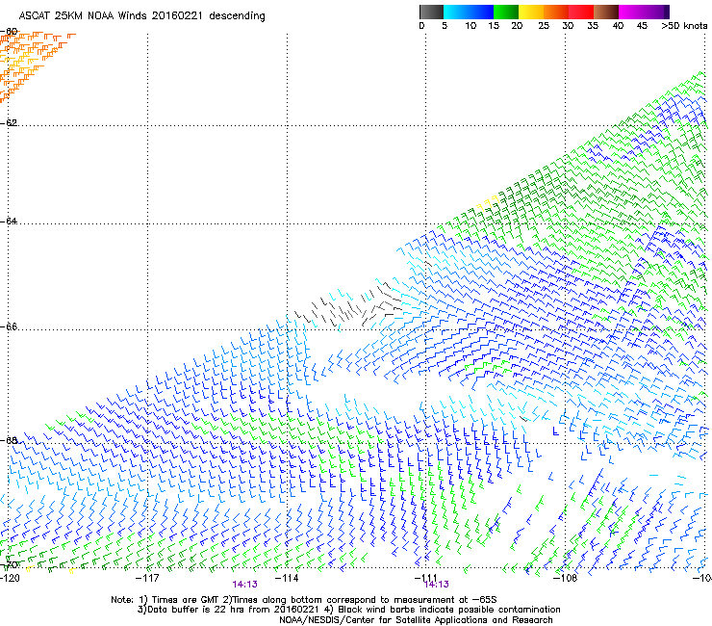
Task: Click the 14:13 time marker near -114
Action: [244, 585]
